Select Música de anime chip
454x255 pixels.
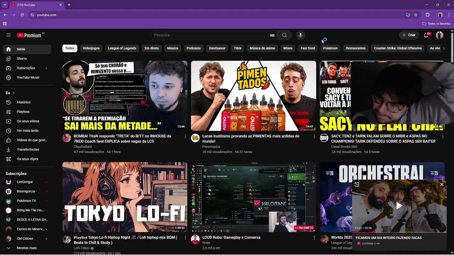[x=262, y=48]
